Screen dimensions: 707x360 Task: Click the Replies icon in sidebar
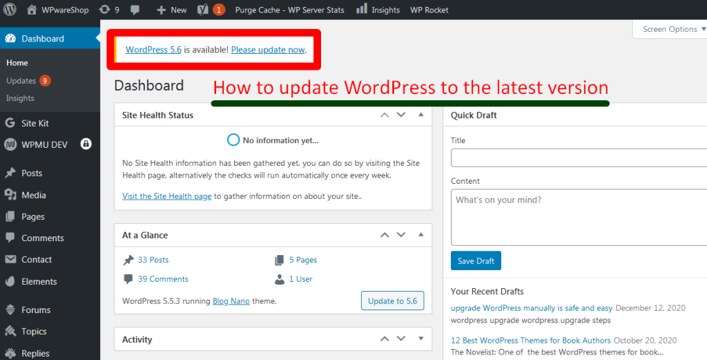(10, 353)
